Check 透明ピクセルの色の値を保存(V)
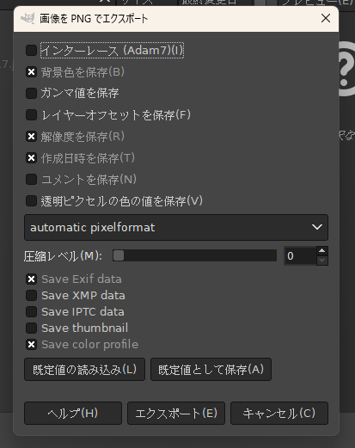Screen dimensions: 355x448 coord(31,201)
